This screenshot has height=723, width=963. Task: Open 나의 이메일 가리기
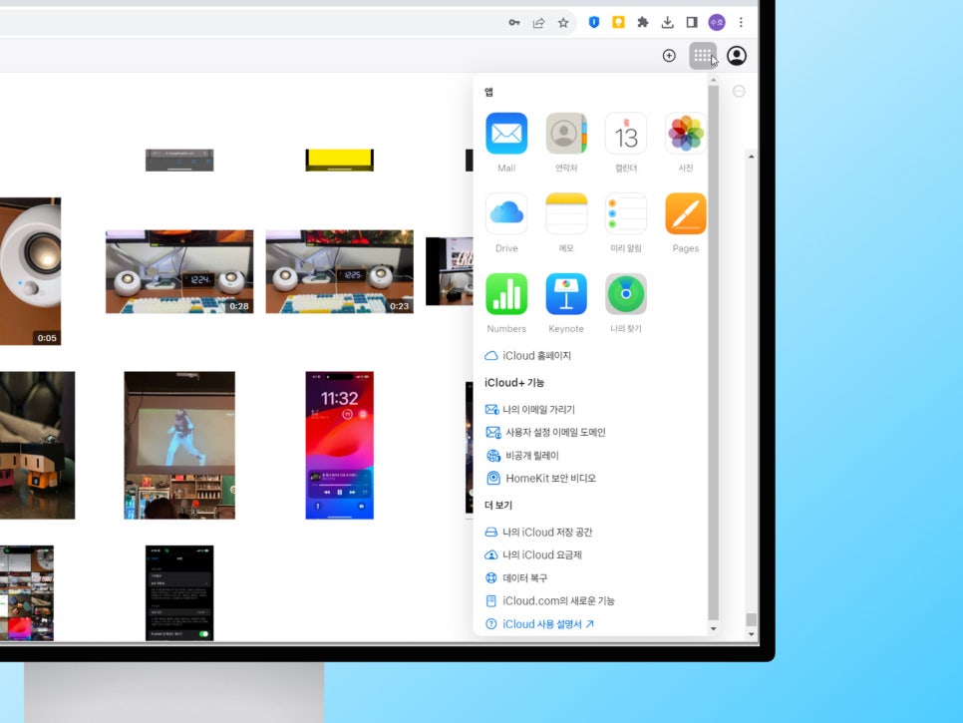(x=530, y=409)
